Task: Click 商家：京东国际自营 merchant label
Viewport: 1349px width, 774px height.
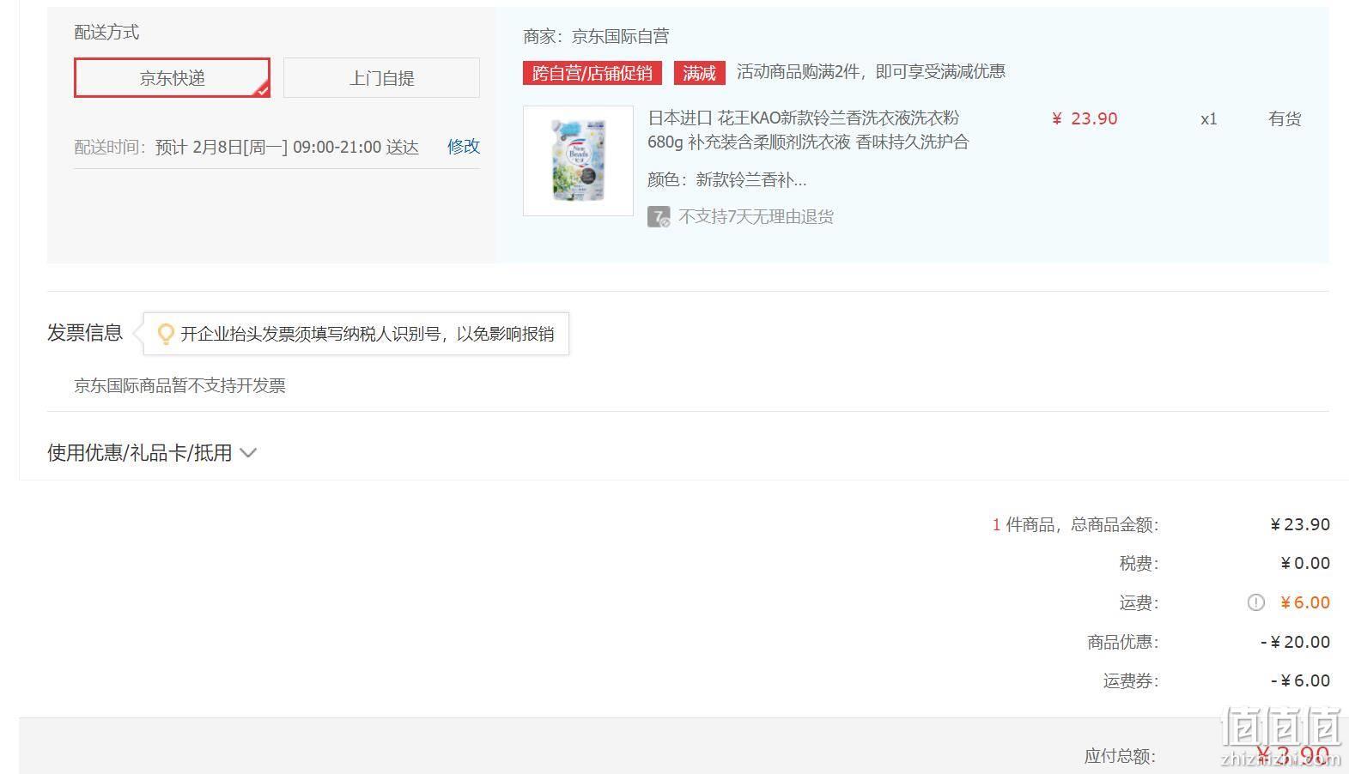Action: [596, 36]
